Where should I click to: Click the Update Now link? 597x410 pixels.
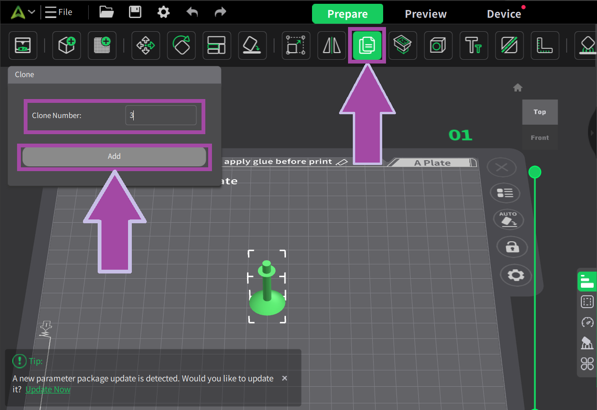(x=48, y=389)
